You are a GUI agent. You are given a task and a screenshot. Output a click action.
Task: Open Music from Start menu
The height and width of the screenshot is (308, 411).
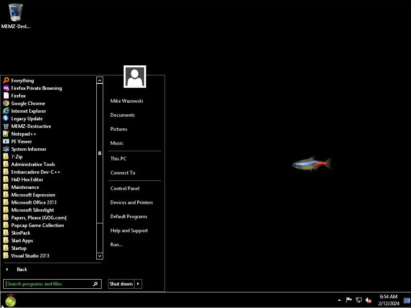coord(117,143)
